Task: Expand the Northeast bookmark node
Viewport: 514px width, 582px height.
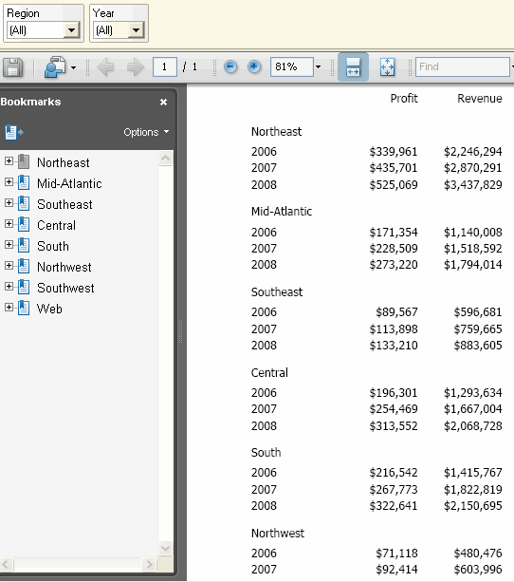Action: [9, 161]
